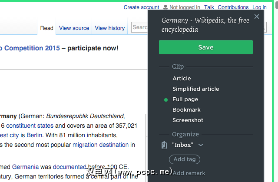This screenshot has height=182, width=278.
Task: Click the Add remark field
Action: click(x=189, y=173)
